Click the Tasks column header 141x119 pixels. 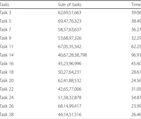click(5, 5)
